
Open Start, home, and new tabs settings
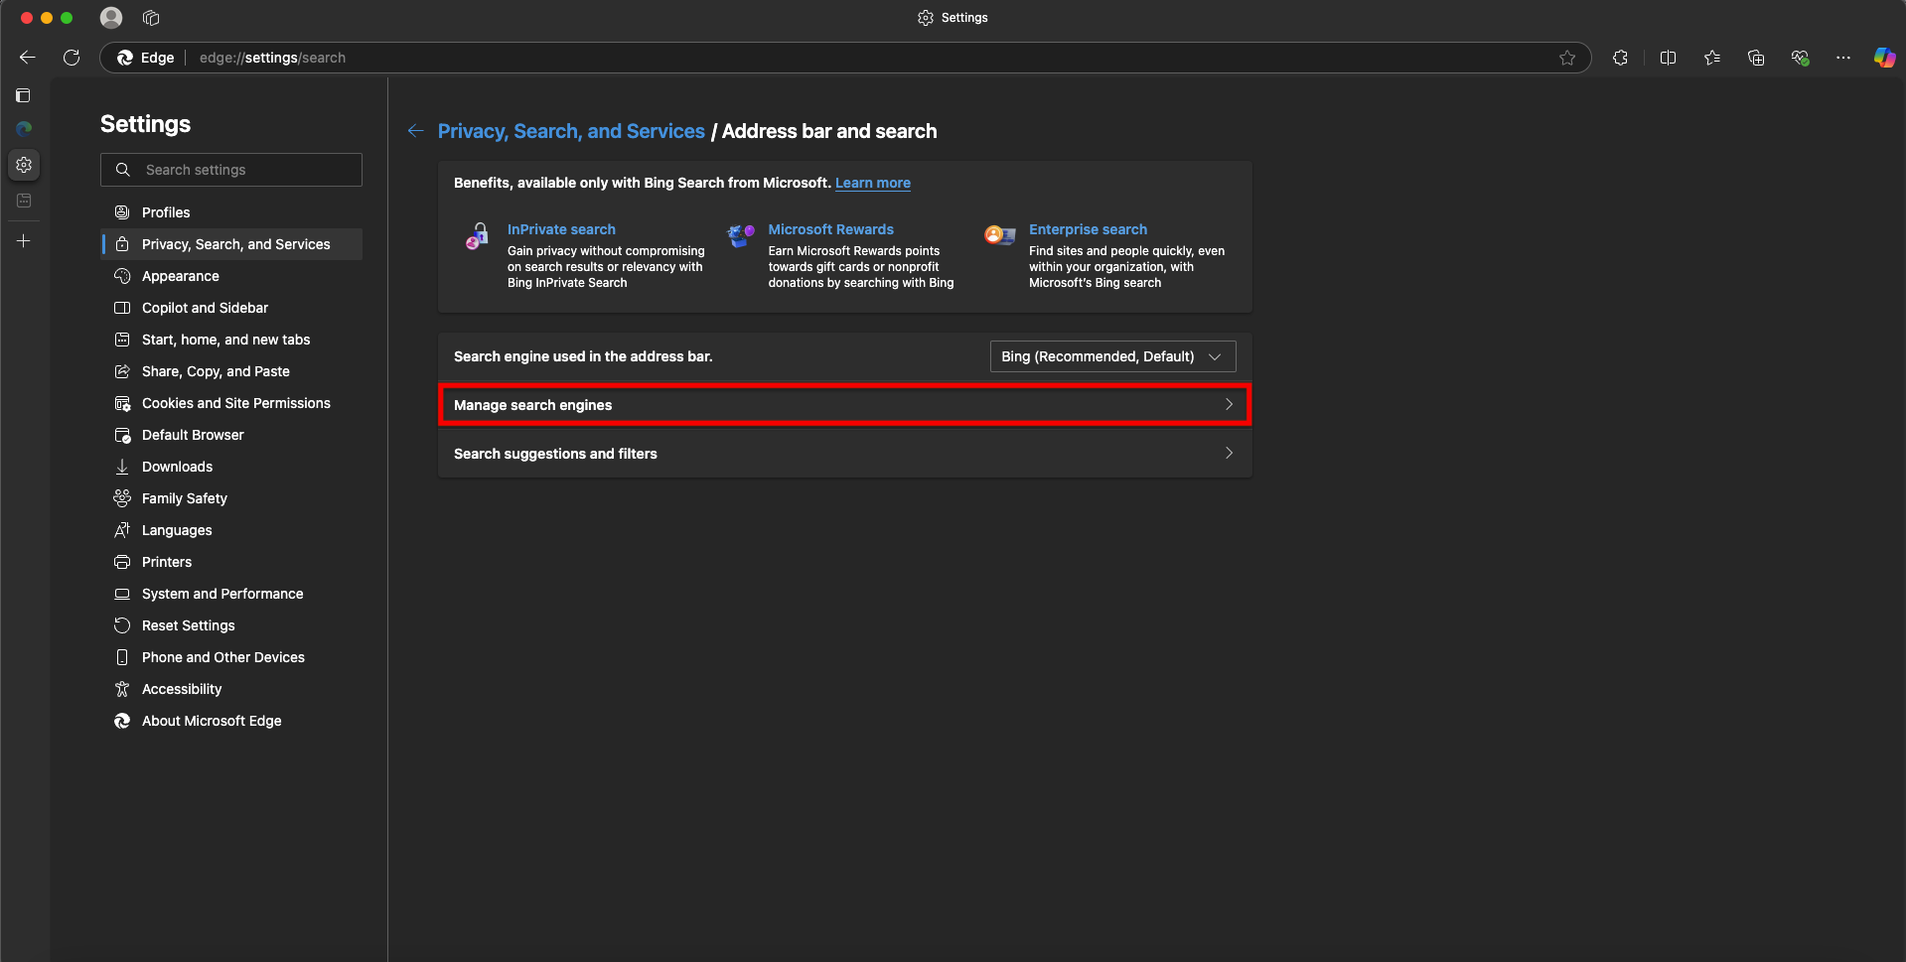(231, 340)
